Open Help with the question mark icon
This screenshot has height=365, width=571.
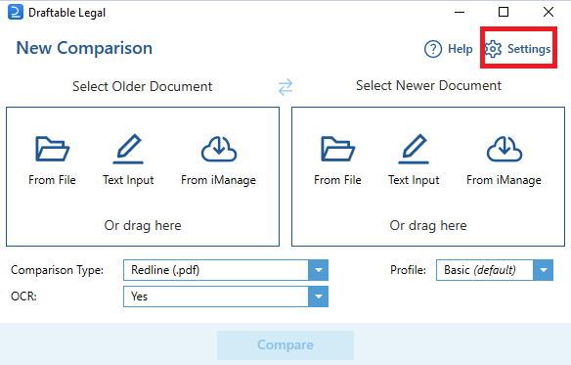[448, 49]
